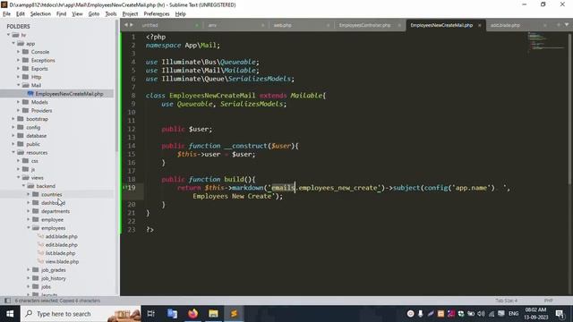Collapse the hr root folder
Screen dimensions: 573x322
8,35
